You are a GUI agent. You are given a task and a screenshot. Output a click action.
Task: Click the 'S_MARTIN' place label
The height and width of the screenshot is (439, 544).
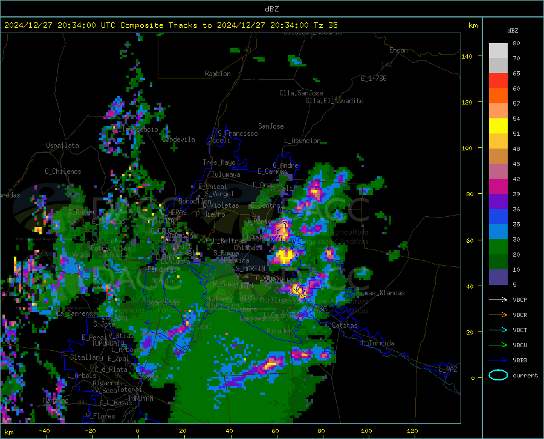coord(250,269)
